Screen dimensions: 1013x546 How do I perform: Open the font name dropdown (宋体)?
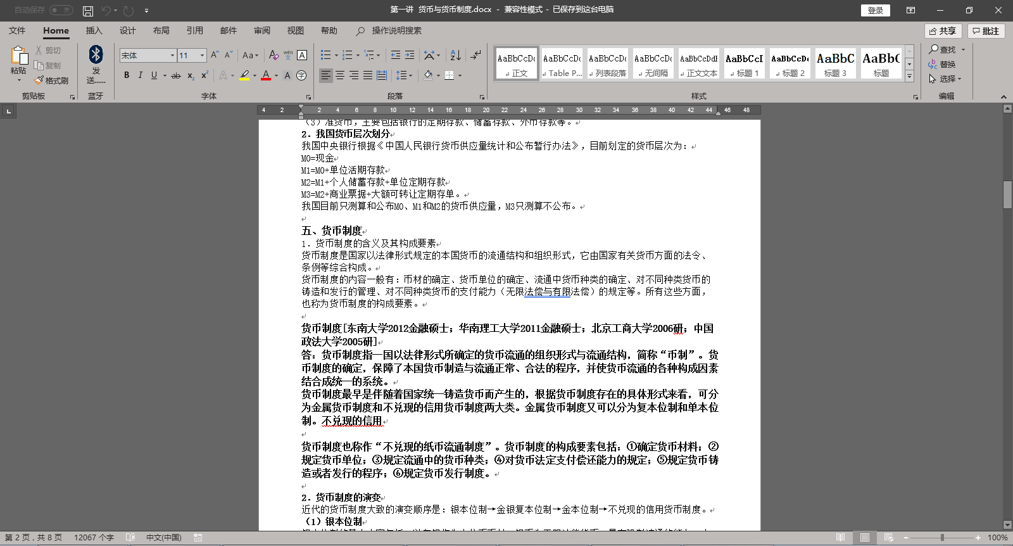tap(172, 55)
